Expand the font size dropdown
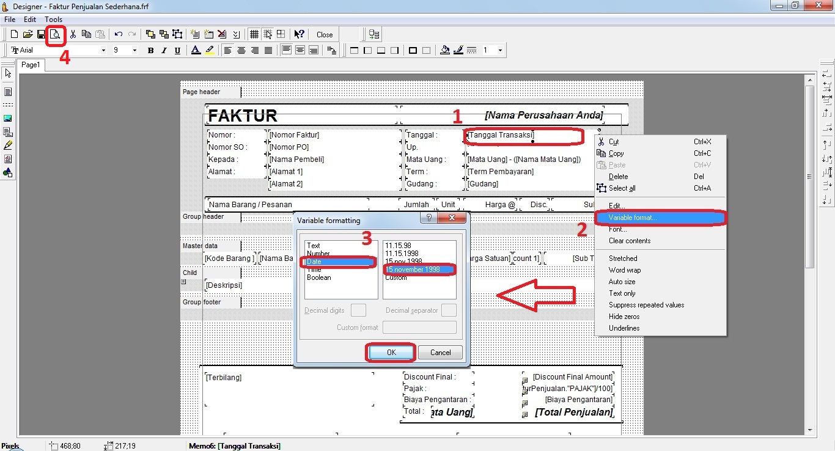The width and height of the screenshot is (835, 451). pos(134,50)
